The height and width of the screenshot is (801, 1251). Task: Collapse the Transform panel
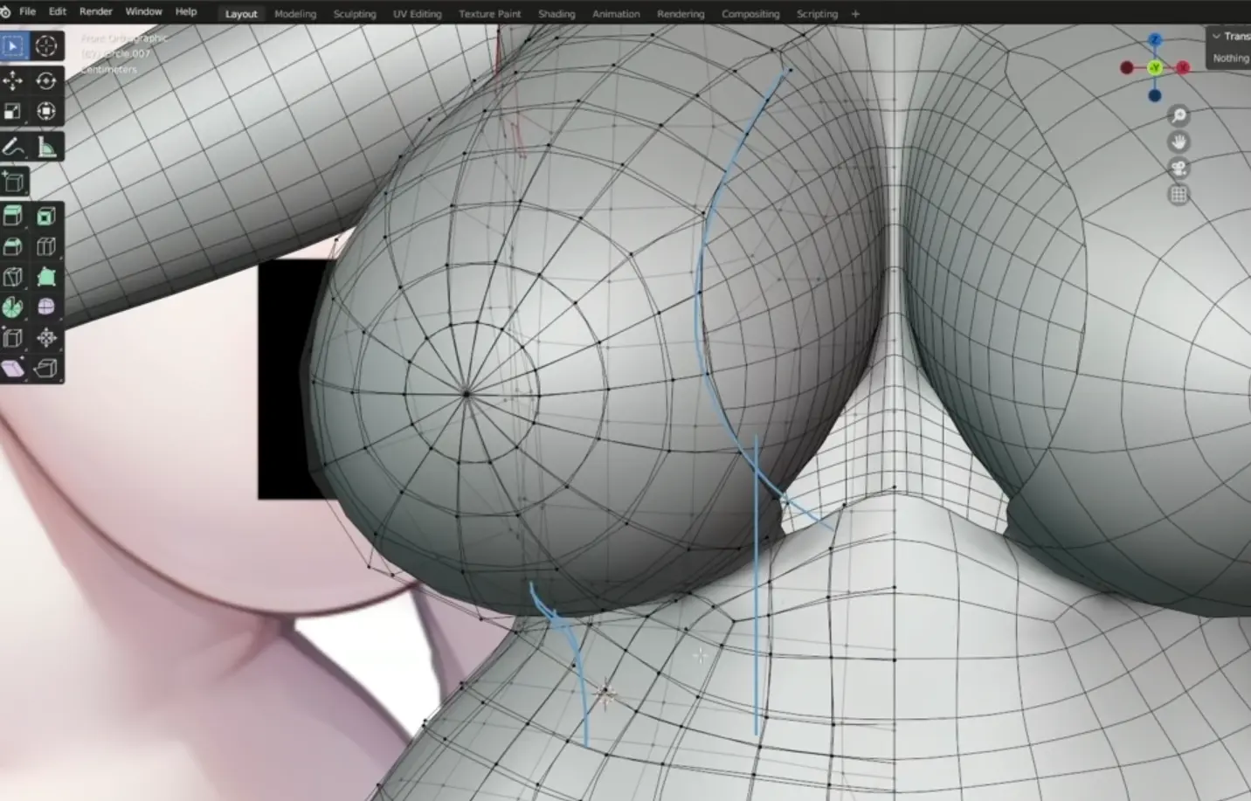(1216, 36)
